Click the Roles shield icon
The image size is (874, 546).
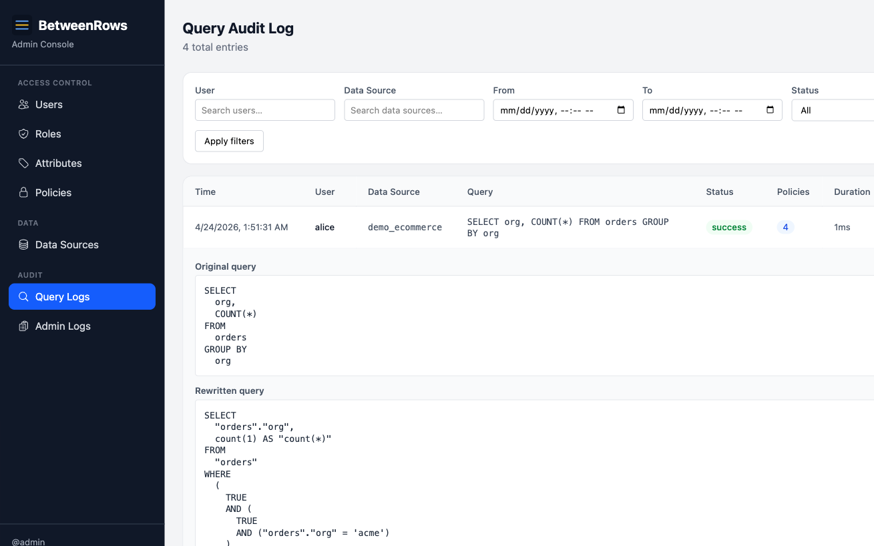pos(23,134)
